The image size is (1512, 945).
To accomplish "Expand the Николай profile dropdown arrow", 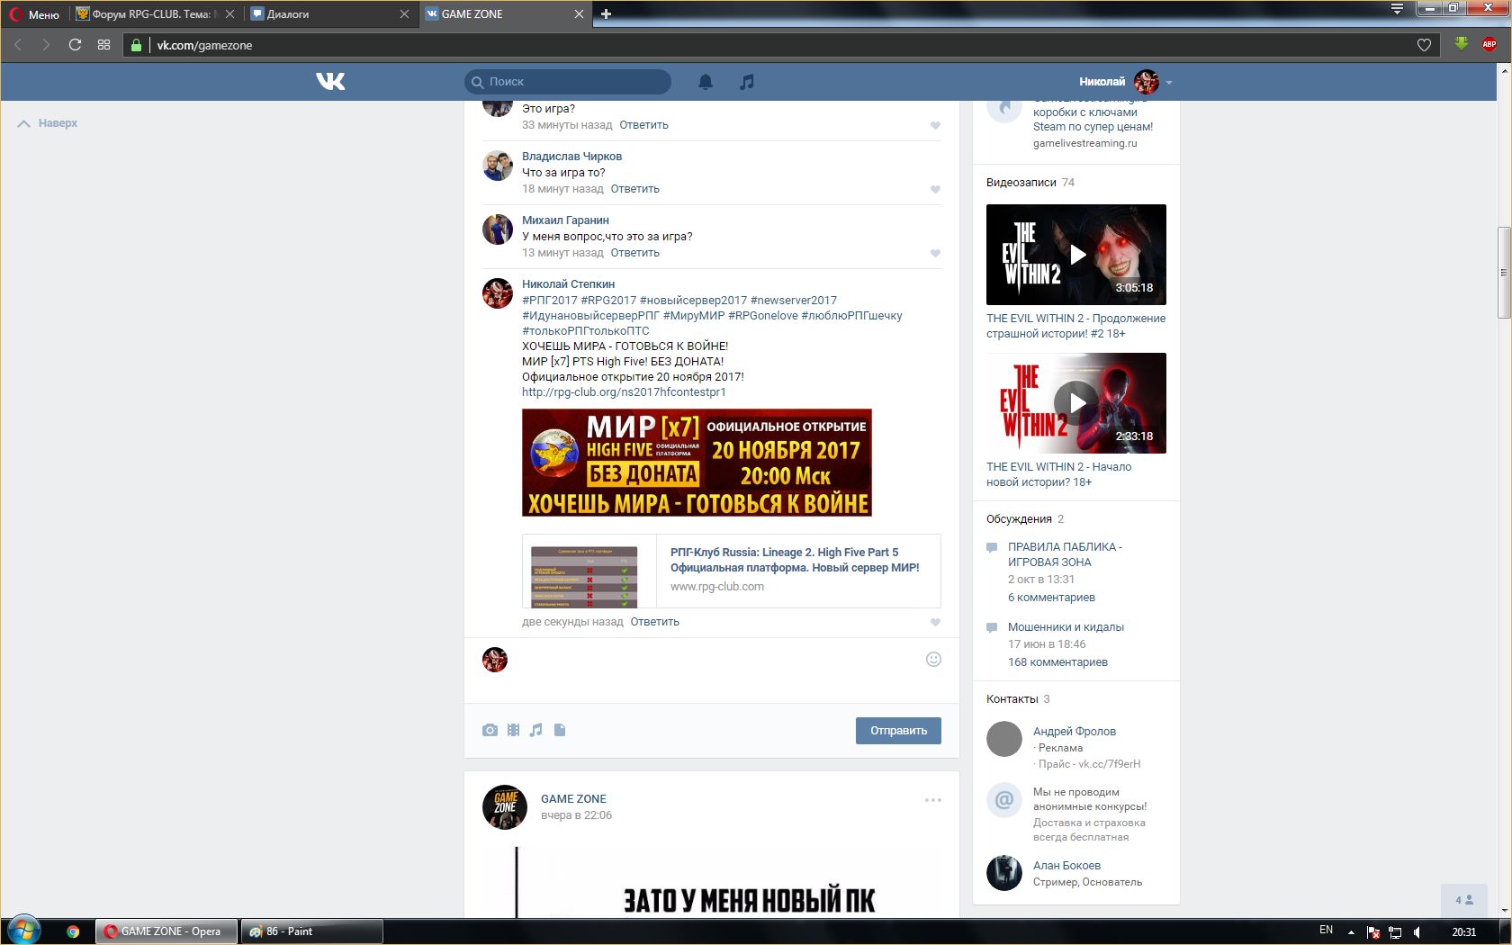I will [1169, 83].
